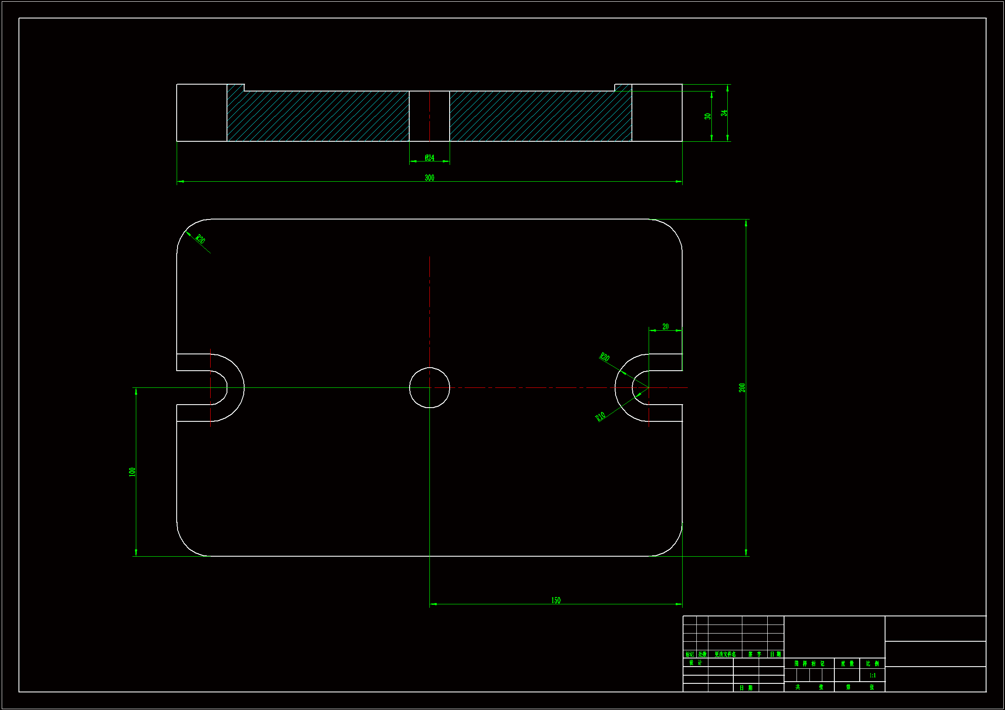Select the 设计 cell in title block
This screenshot has height=710, width=1005.
[x=695, y=663]
